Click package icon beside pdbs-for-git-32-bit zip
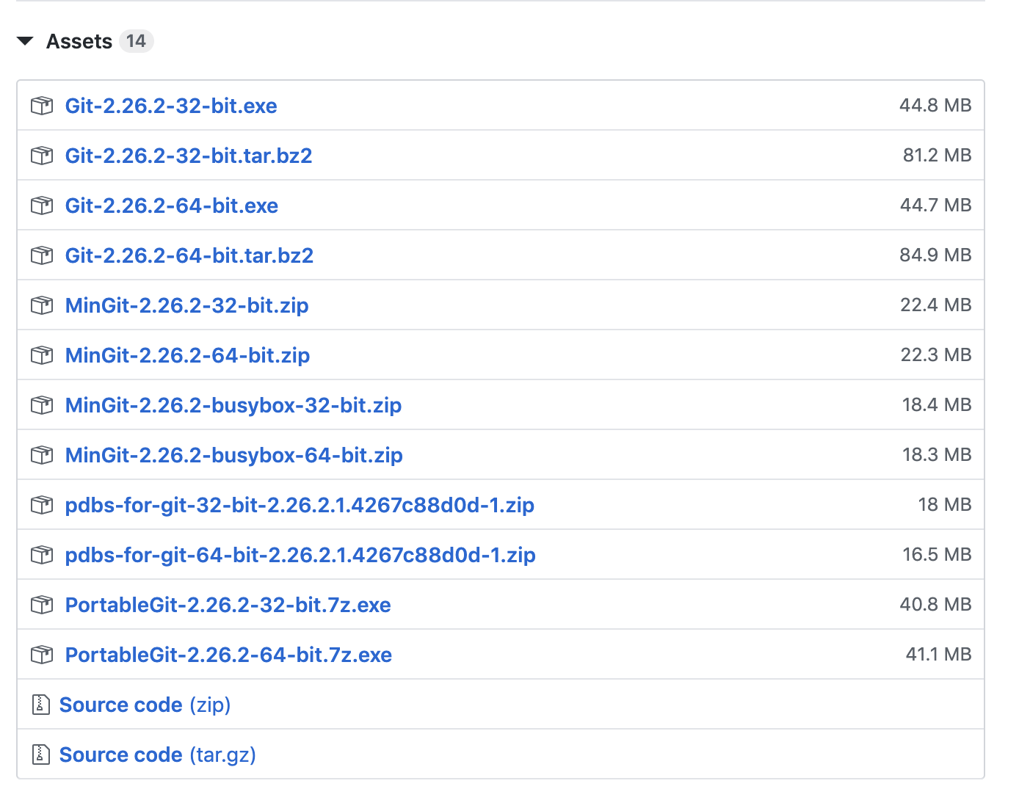The width and height of the screenshot is (1019, 800). (42, 505)
